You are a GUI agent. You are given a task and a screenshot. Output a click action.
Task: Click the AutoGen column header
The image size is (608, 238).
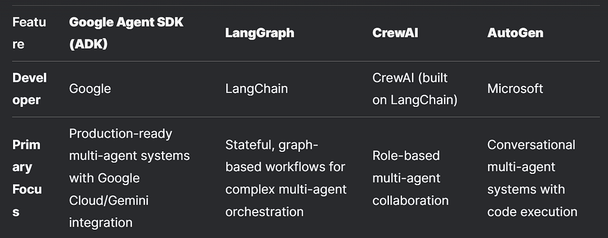(x=515, y=33)
